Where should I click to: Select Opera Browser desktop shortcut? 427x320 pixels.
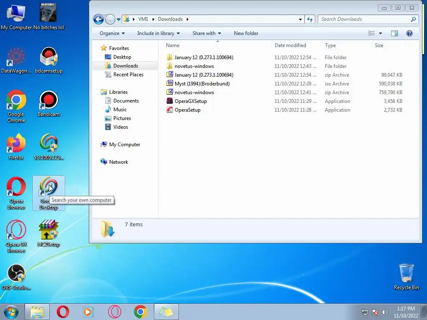16,193
